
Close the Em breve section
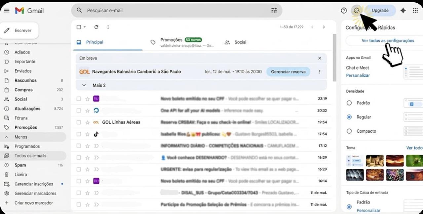[x=320, y=58]
